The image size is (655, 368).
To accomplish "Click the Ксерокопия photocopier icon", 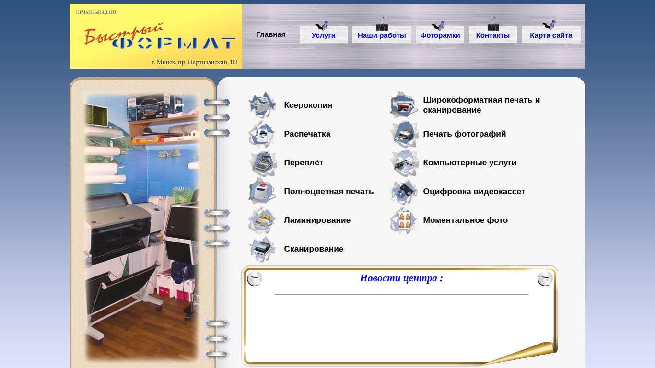I will click(x=262, y=105).
